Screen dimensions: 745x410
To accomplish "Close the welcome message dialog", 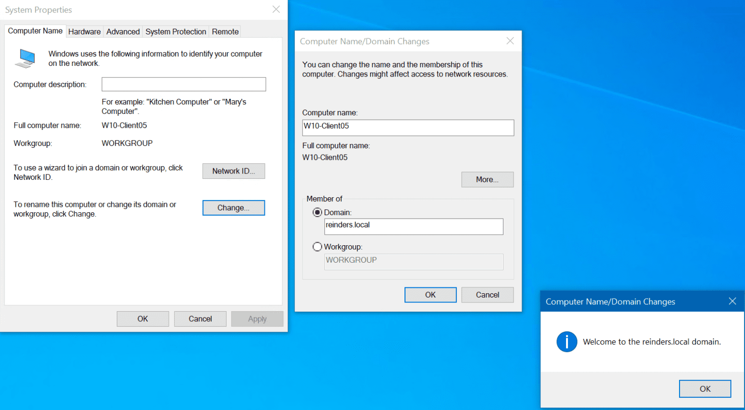I will 732,301.
